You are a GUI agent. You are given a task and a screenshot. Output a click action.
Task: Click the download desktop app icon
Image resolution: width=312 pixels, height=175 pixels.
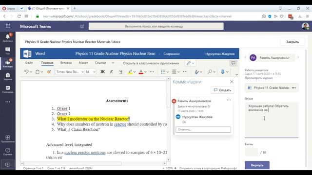[x=8, y=164]
